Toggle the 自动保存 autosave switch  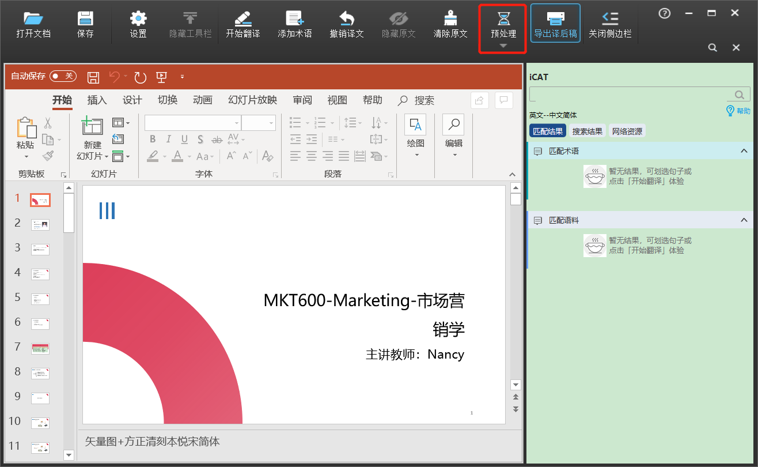point(62,76)
